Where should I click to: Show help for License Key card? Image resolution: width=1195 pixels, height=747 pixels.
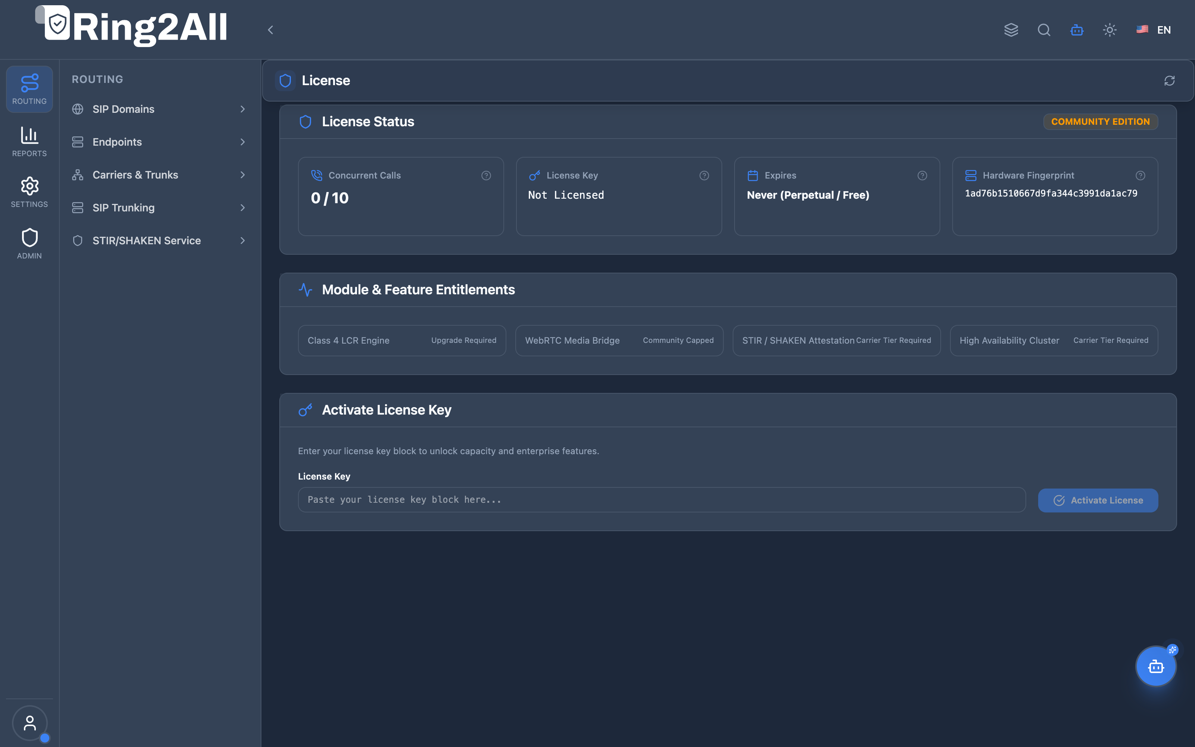pos(704,176)
